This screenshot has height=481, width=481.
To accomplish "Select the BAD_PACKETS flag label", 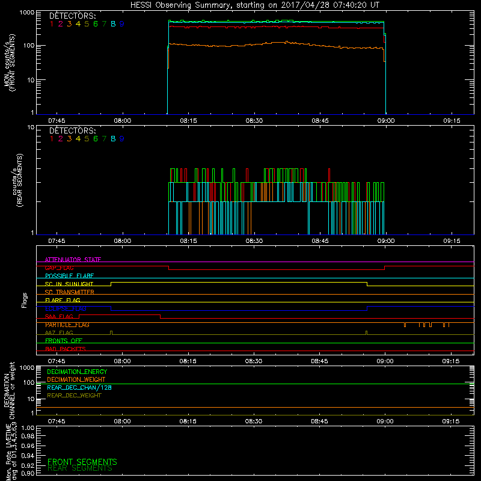I will click(66, 349).
